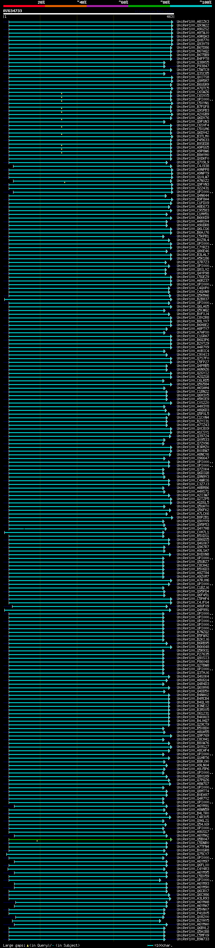Open hit UniRef100_Q7X9L9

point(193,162)
